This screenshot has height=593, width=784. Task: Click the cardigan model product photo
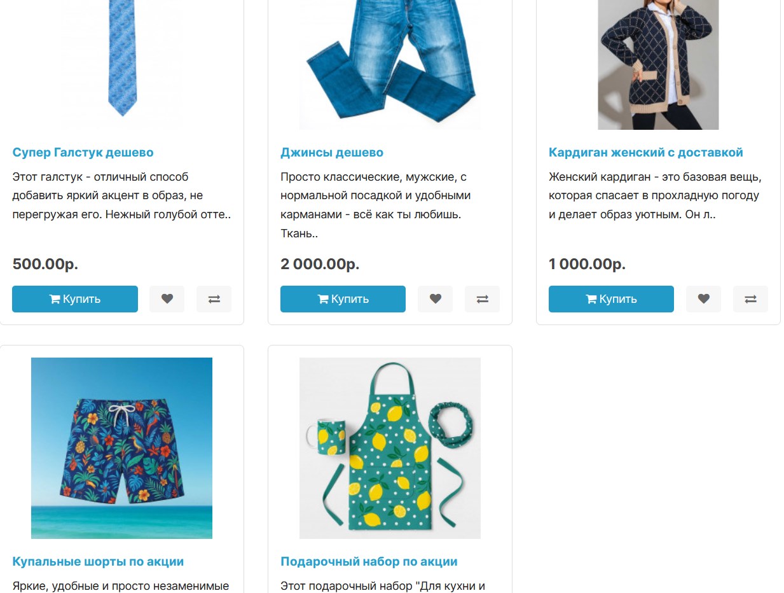point(658,64)
